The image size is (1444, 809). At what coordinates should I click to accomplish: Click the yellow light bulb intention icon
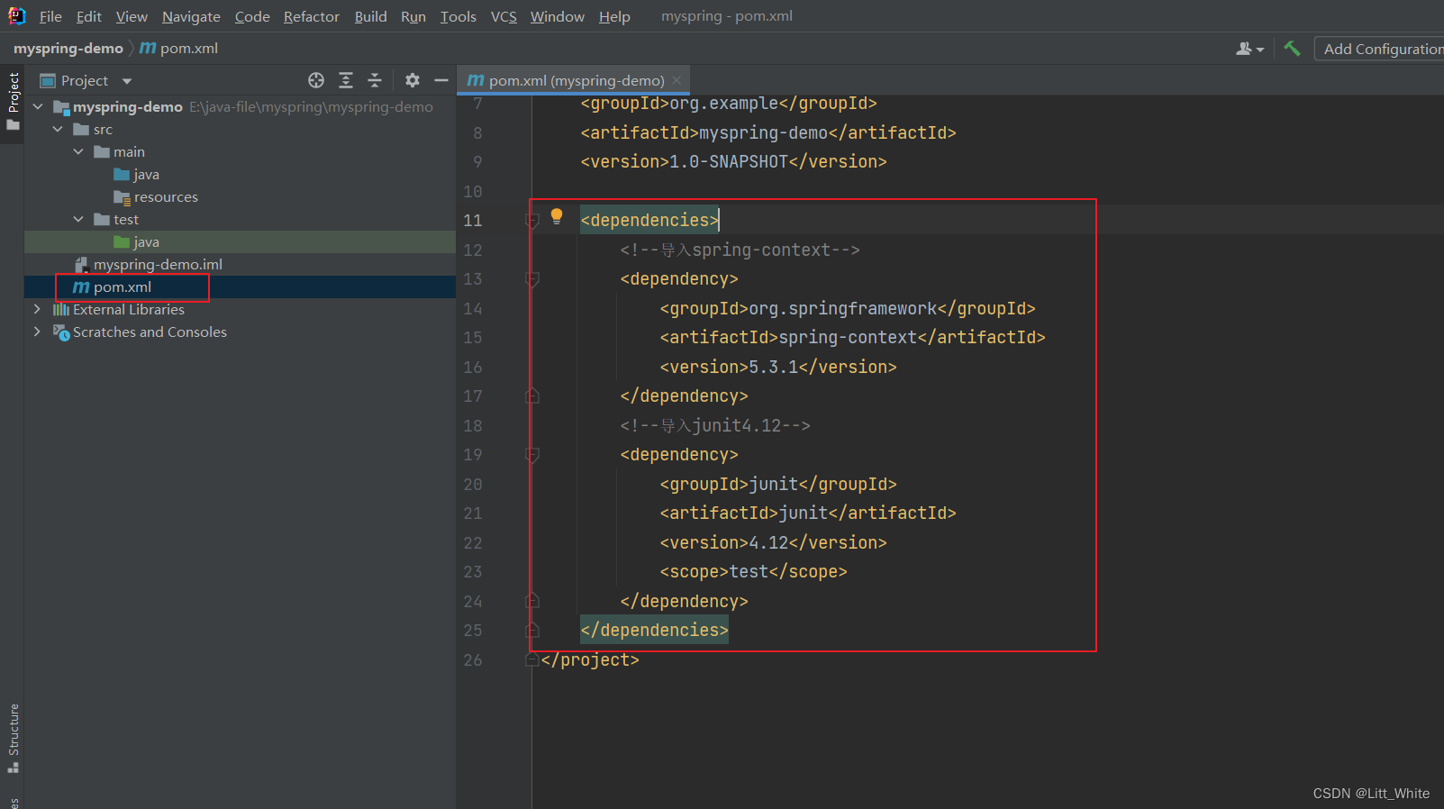(557, 216)
